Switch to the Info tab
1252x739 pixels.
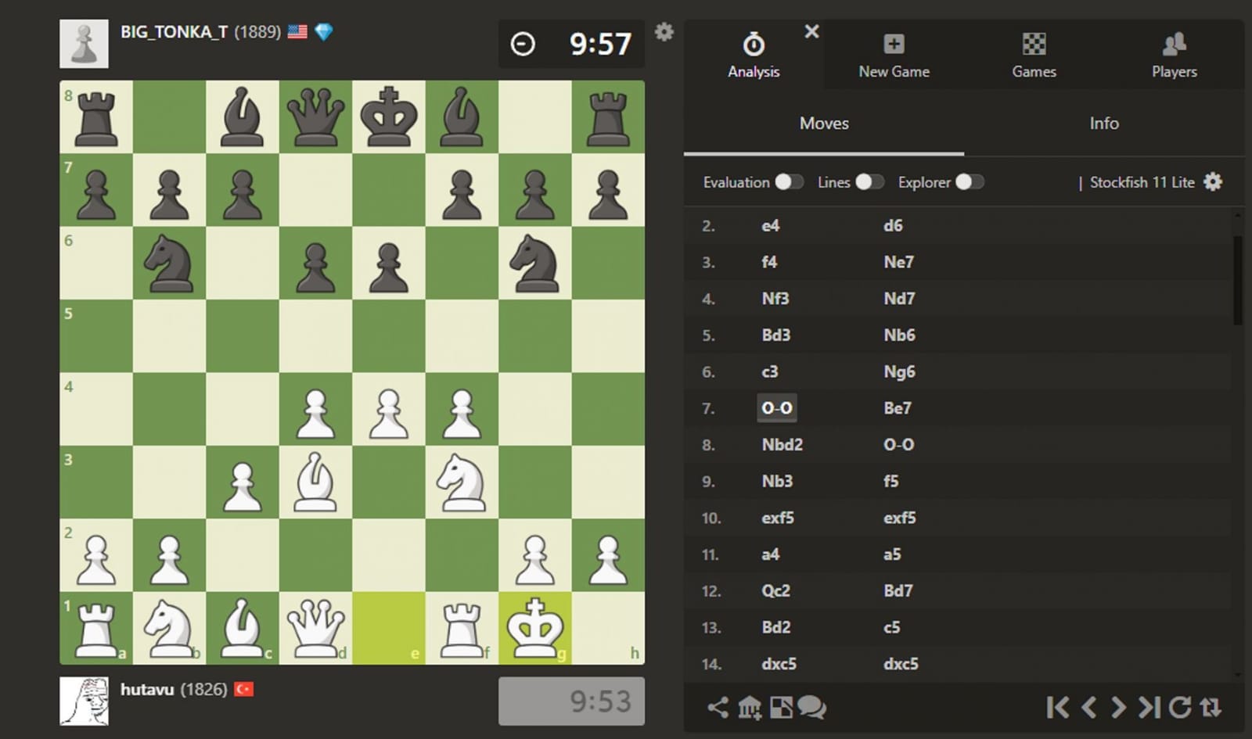pos(1104,123)
